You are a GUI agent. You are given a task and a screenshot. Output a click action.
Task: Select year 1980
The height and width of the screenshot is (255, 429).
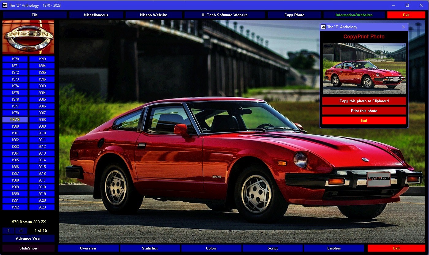point(15,126)
